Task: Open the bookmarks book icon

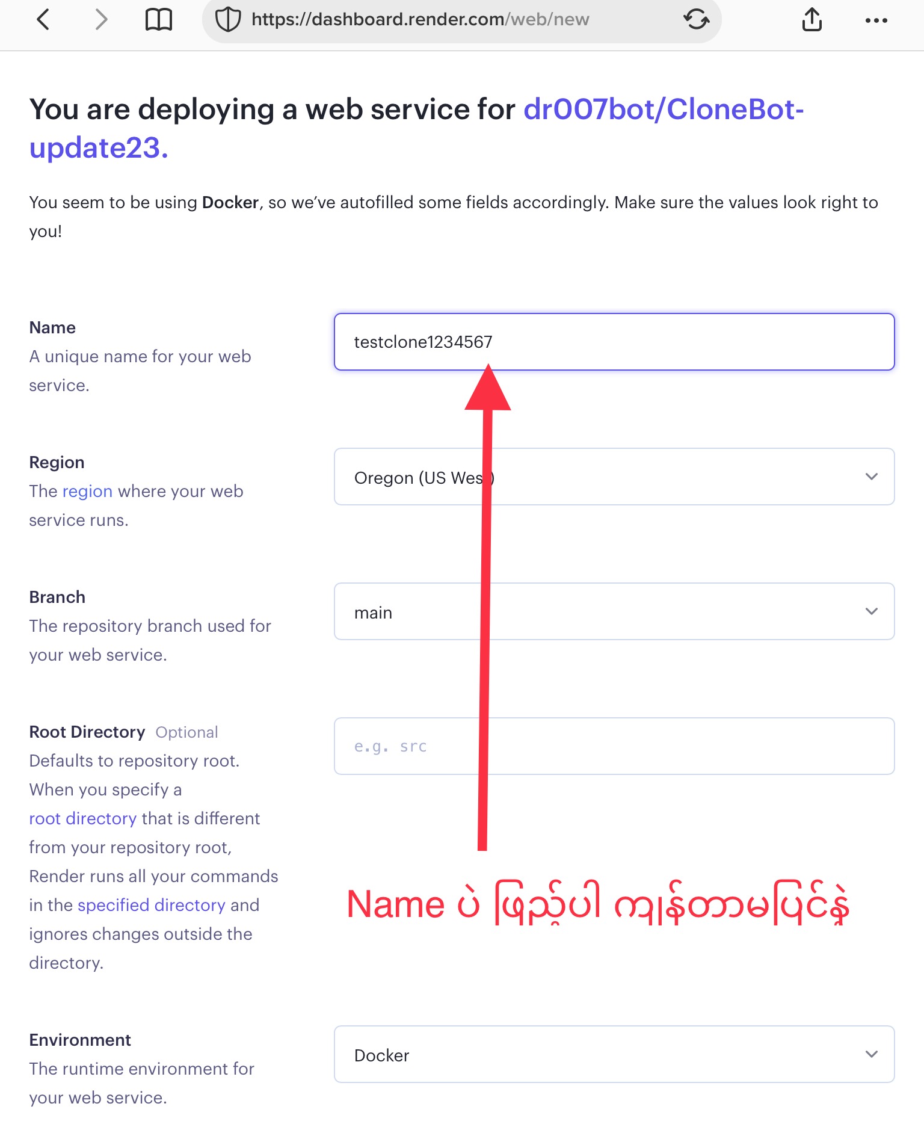Action: (159, 20)
